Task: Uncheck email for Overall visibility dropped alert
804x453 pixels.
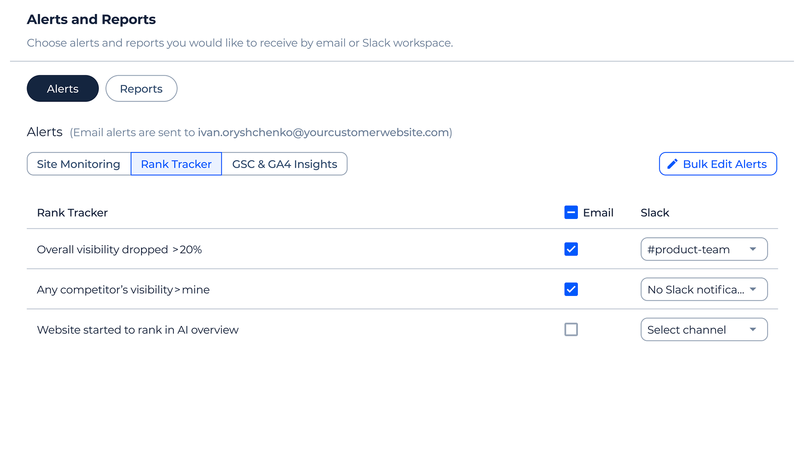Action: click(571, 249)
